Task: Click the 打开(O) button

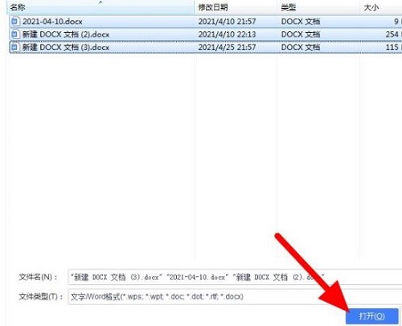Action: 372,316
